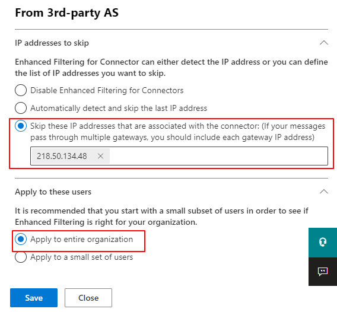337x312 pixels.
Task: Click inside the gateway IP address input box
Action: pos(218,156)
